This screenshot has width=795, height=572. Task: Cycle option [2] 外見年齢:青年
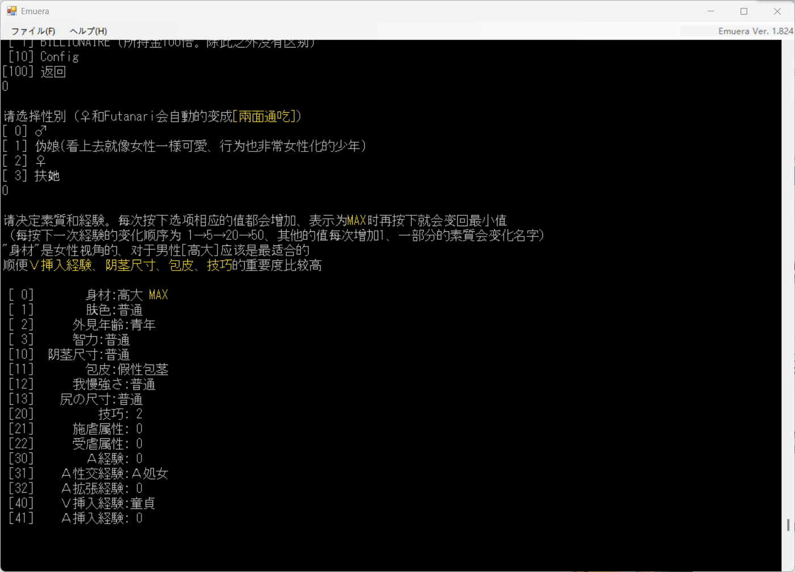82,325
